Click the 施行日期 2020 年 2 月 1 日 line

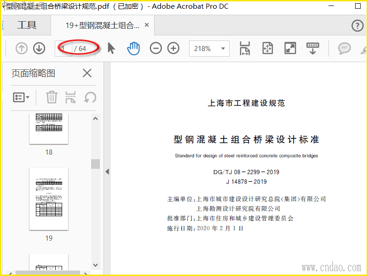pos(205,228)
